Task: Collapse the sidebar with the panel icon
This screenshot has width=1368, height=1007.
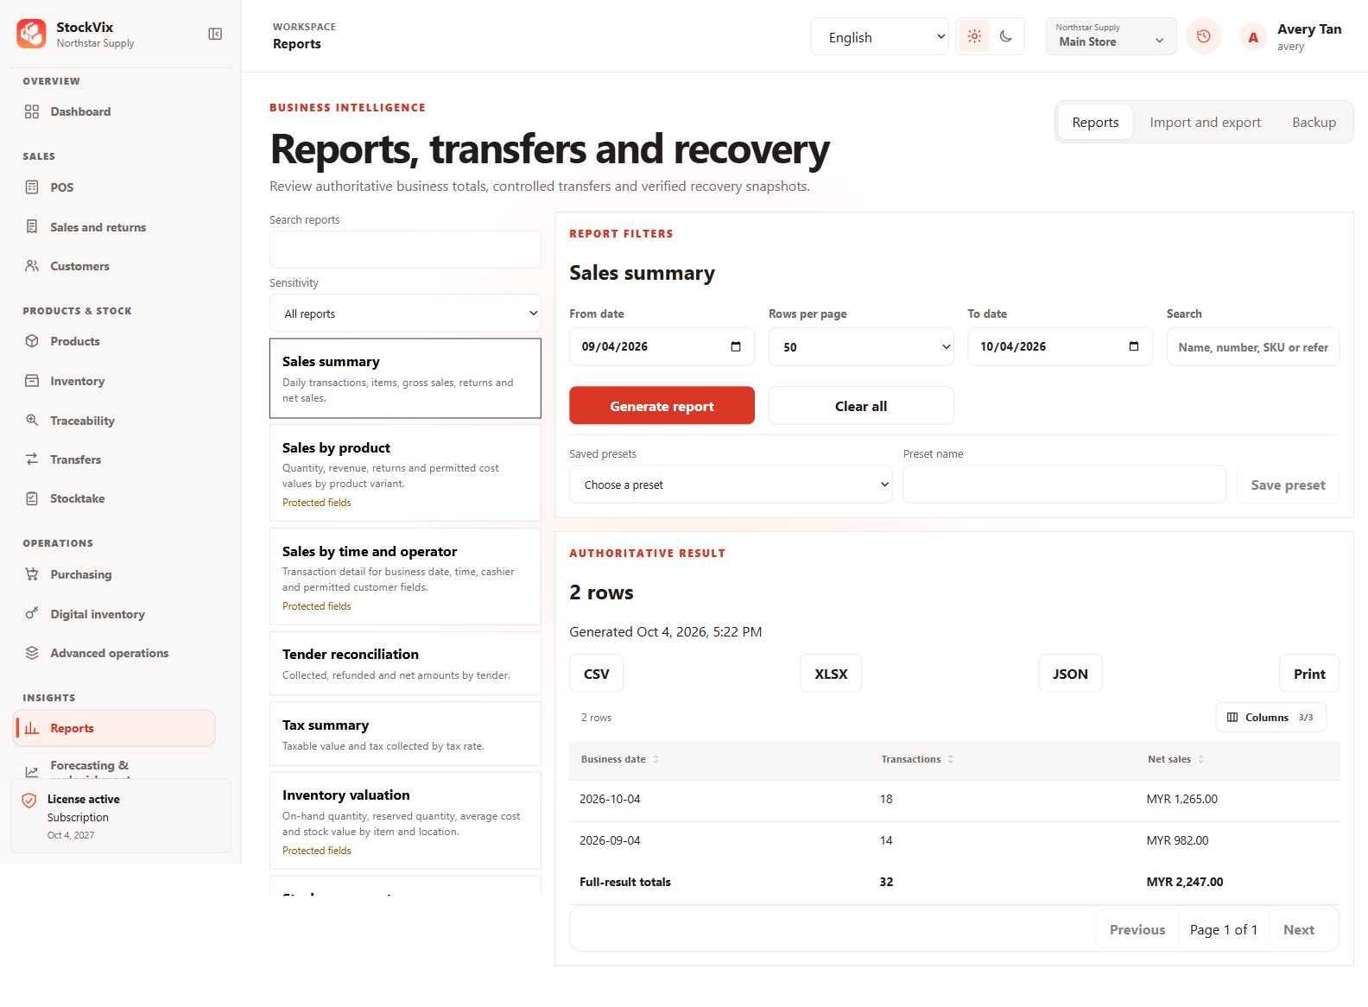Action: [215, 34]
